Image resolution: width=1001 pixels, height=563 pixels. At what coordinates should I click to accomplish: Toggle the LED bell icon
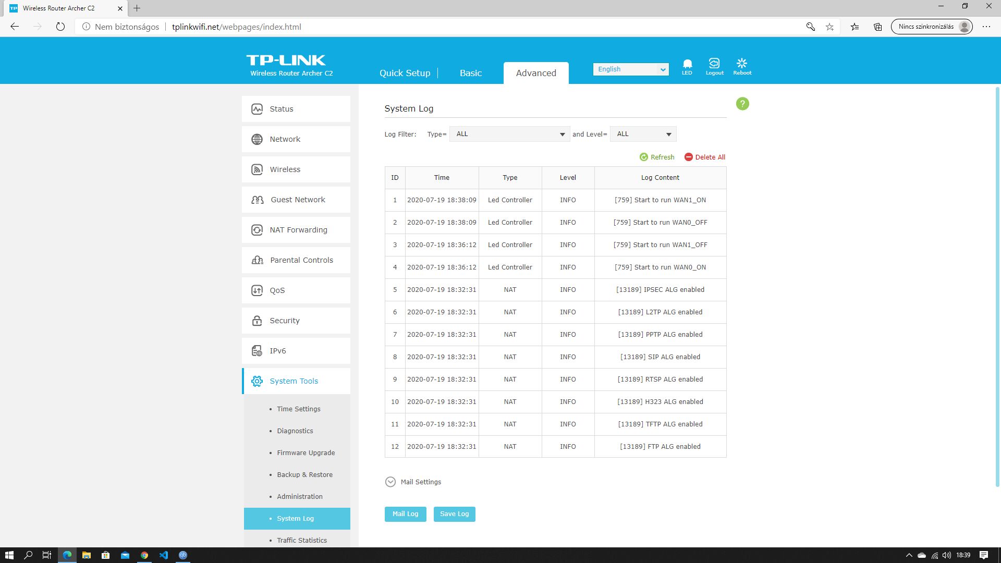pyautogui.click(x=687, y=64)
